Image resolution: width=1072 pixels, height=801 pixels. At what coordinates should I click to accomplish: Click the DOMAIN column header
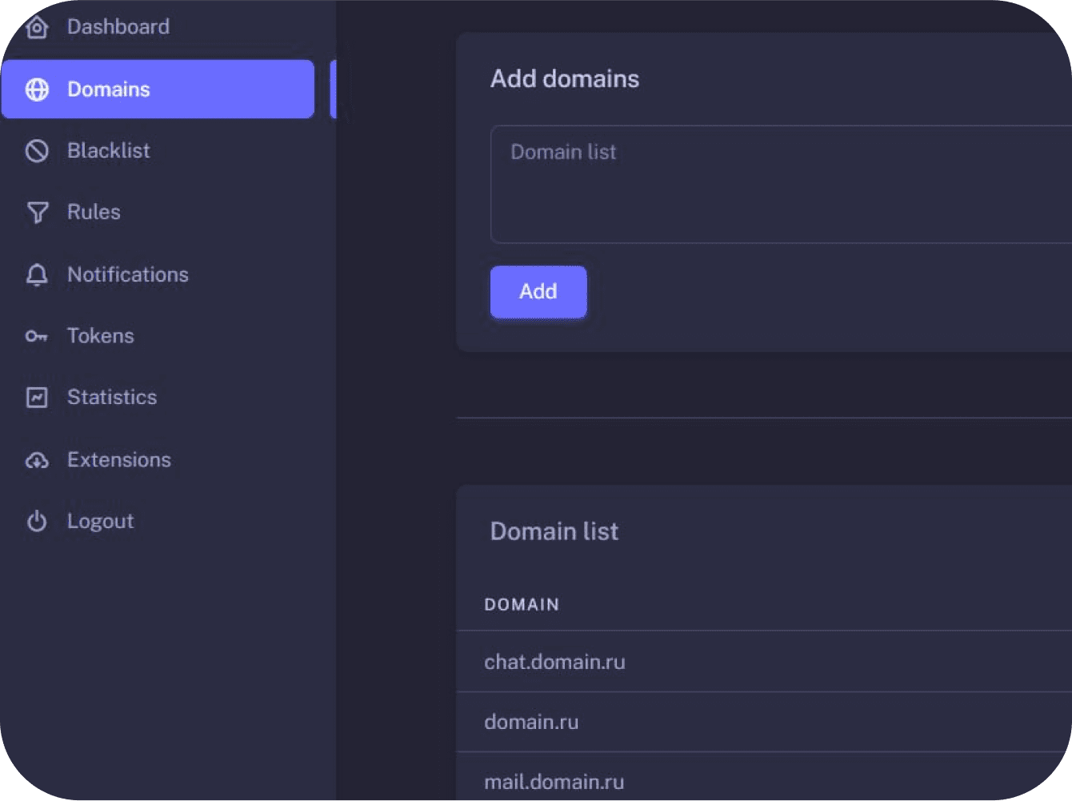tap(522, 605)
